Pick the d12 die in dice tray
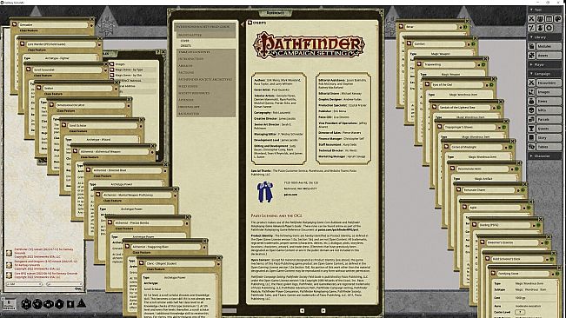The width and height of the screenshot is (566, 318). click(x=37, y=304)
